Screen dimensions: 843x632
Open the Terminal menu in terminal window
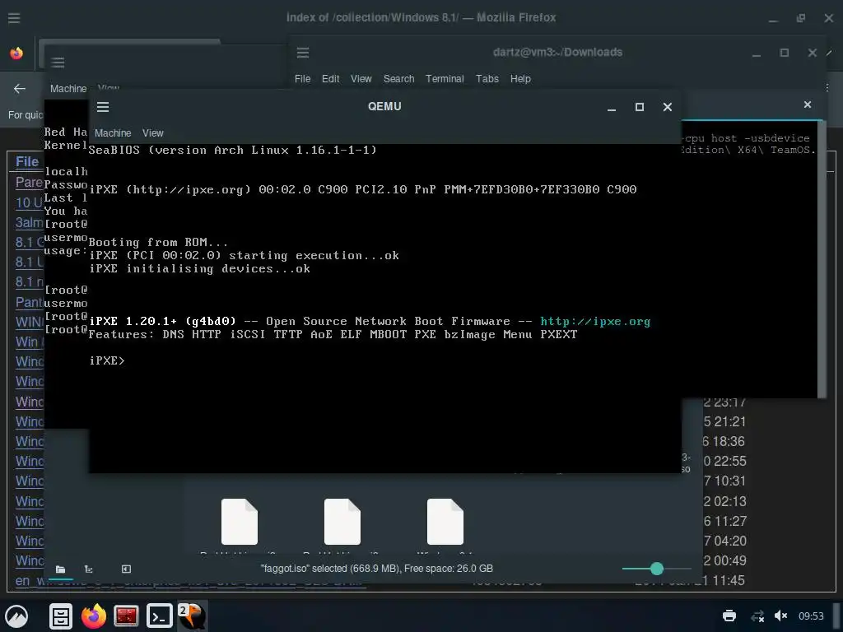click(445, 78)
